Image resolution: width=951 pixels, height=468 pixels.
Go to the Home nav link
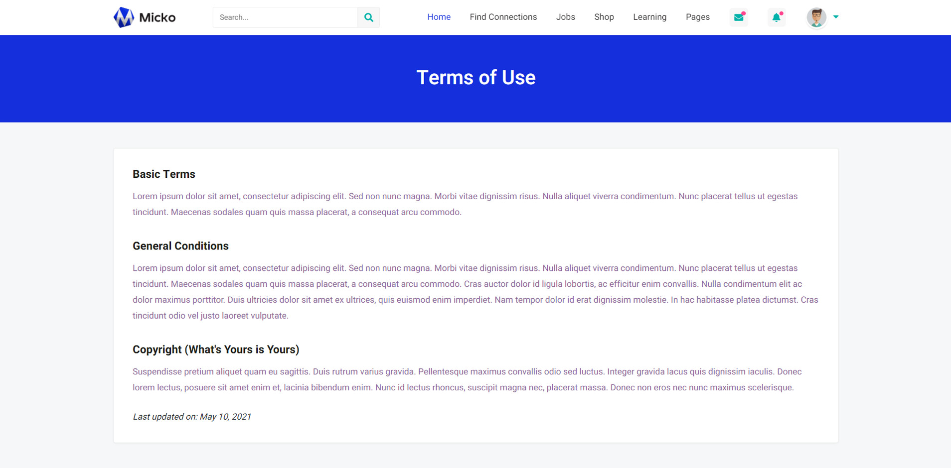point(439,17)
